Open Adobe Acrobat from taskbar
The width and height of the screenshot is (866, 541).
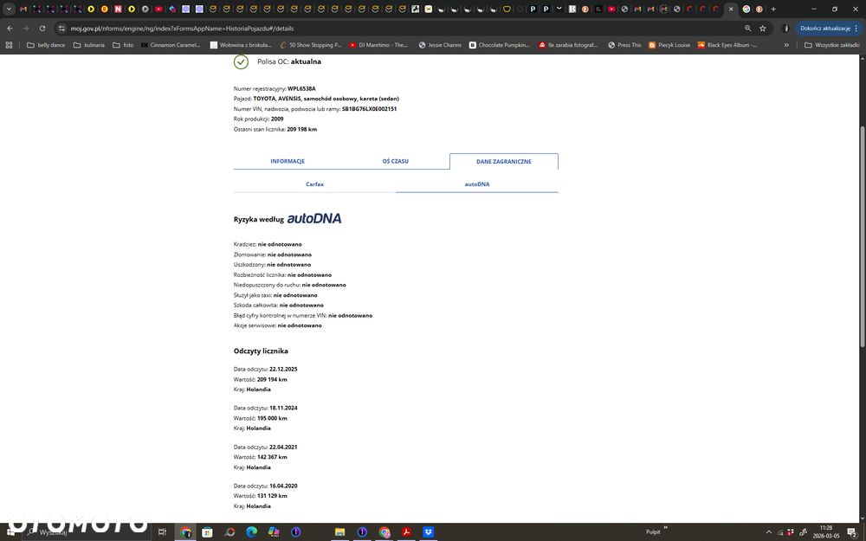406,531
